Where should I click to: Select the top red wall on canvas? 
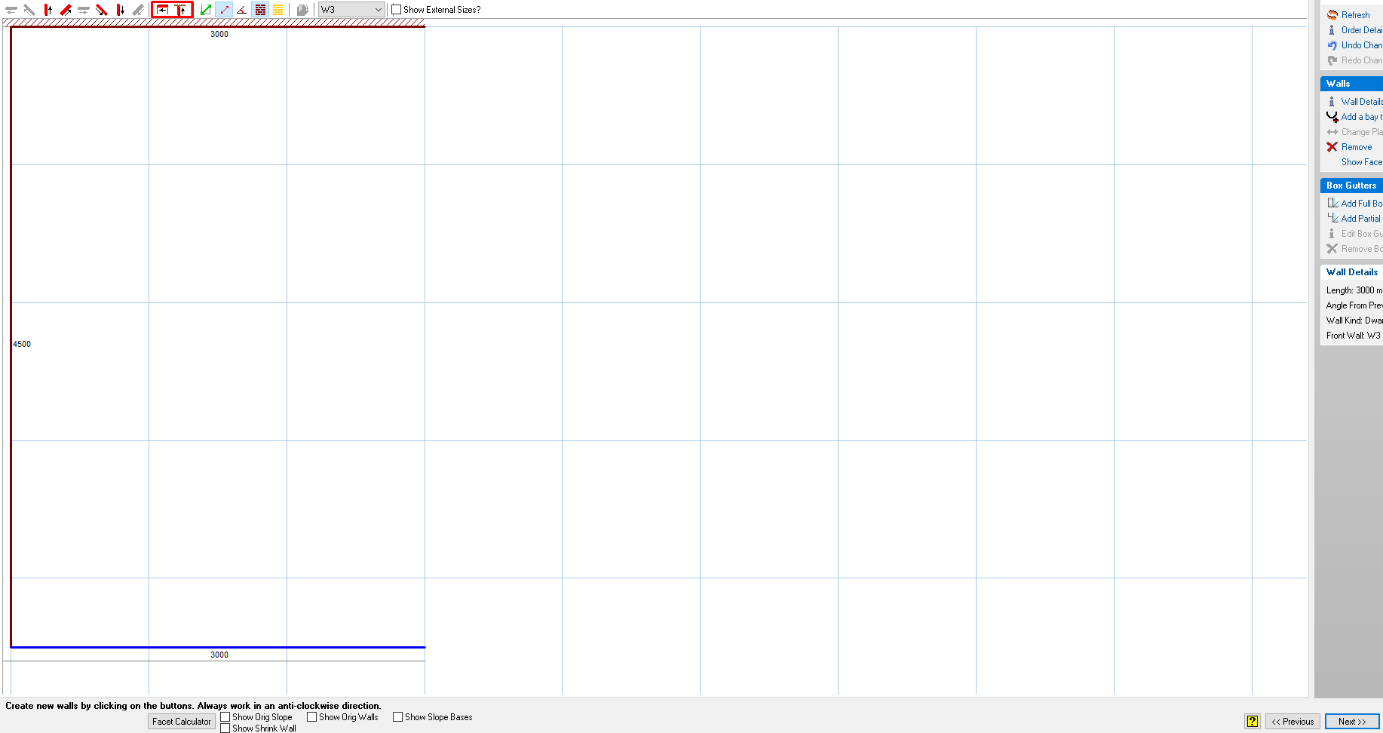coord(218,26)
